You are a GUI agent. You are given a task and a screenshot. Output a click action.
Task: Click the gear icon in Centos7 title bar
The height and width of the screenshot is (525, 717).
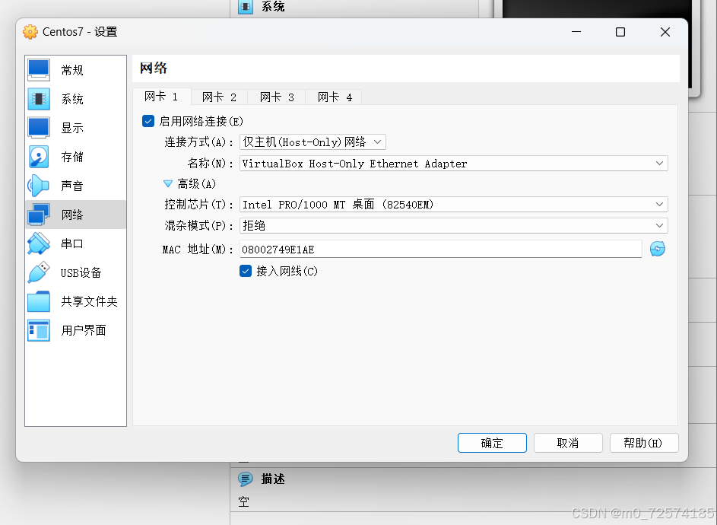pos(30,32)
